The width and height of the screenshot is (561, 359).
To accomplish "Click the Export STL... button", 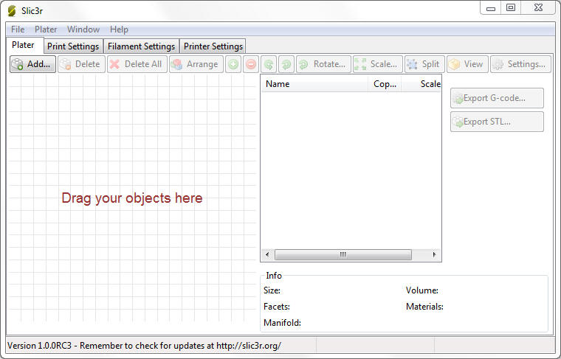I will [x=497, y=122].
